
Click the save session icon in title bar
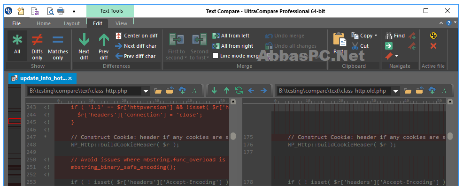coord(35,11)
